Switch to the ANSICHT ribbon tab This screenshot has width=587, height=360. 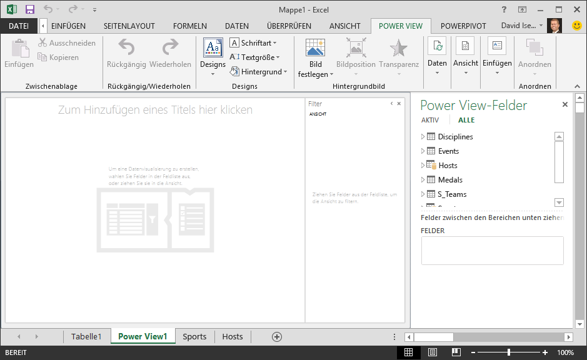click(x=345, y=26)
